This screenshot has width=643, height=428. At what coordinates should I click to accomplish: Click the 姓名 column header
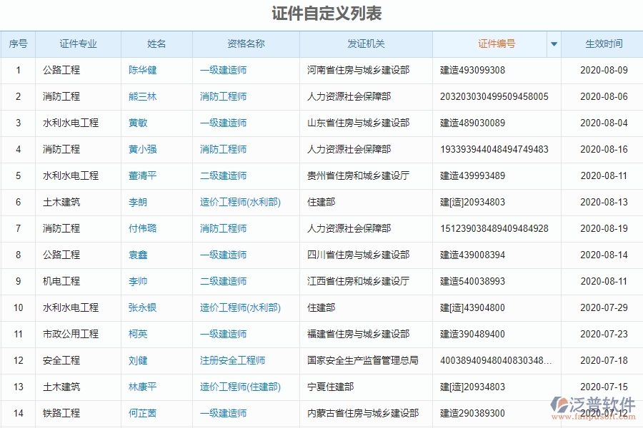coord(156,44)
